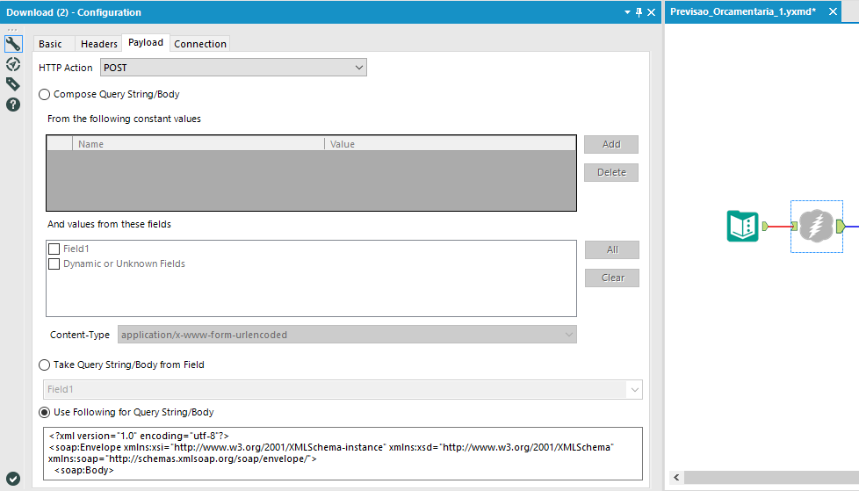Pin the Configuration panel

click(639, 12)
